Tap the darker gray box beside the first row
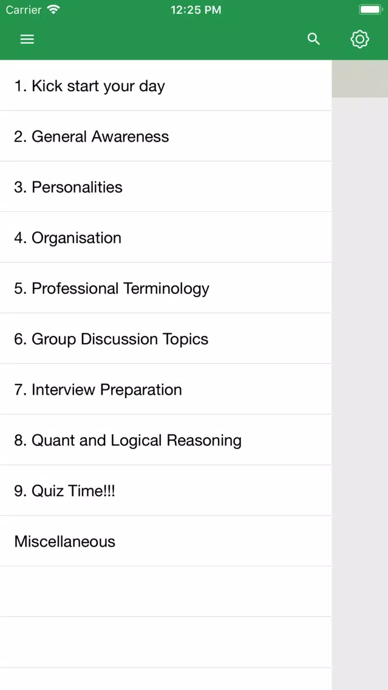The height and width of the screenshot is (690, 388). pyautogui.click(x=360, y=79)
